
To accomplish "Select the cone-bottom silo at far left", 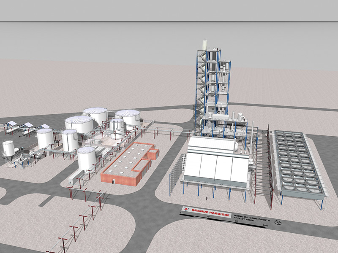I will pos(8,150).
